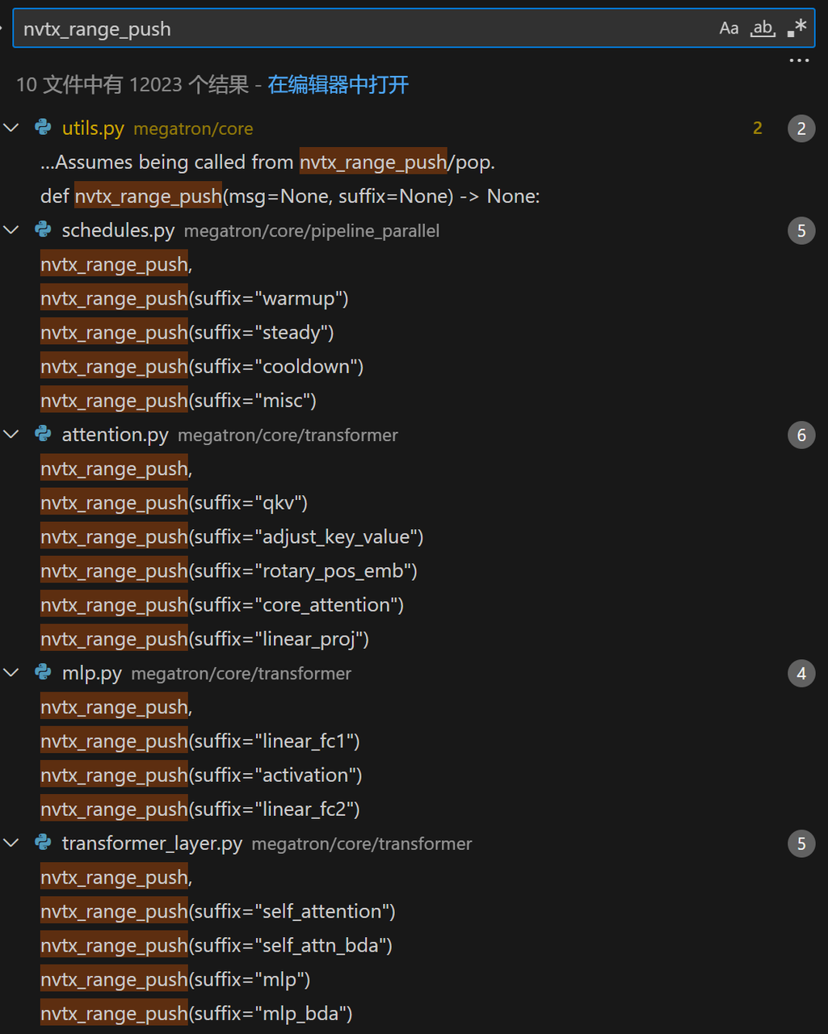Collapse the schedules.py results group
Image resolution: width=828 pixels, height=1034 pixels.
coord(12,230)
